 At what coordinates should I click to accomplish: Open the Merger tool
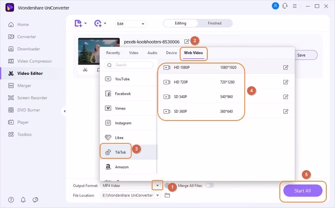click(19, 85)
